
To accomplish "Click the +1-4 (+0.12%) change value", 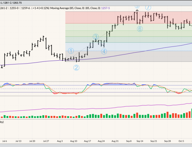I will click(40, 8).
